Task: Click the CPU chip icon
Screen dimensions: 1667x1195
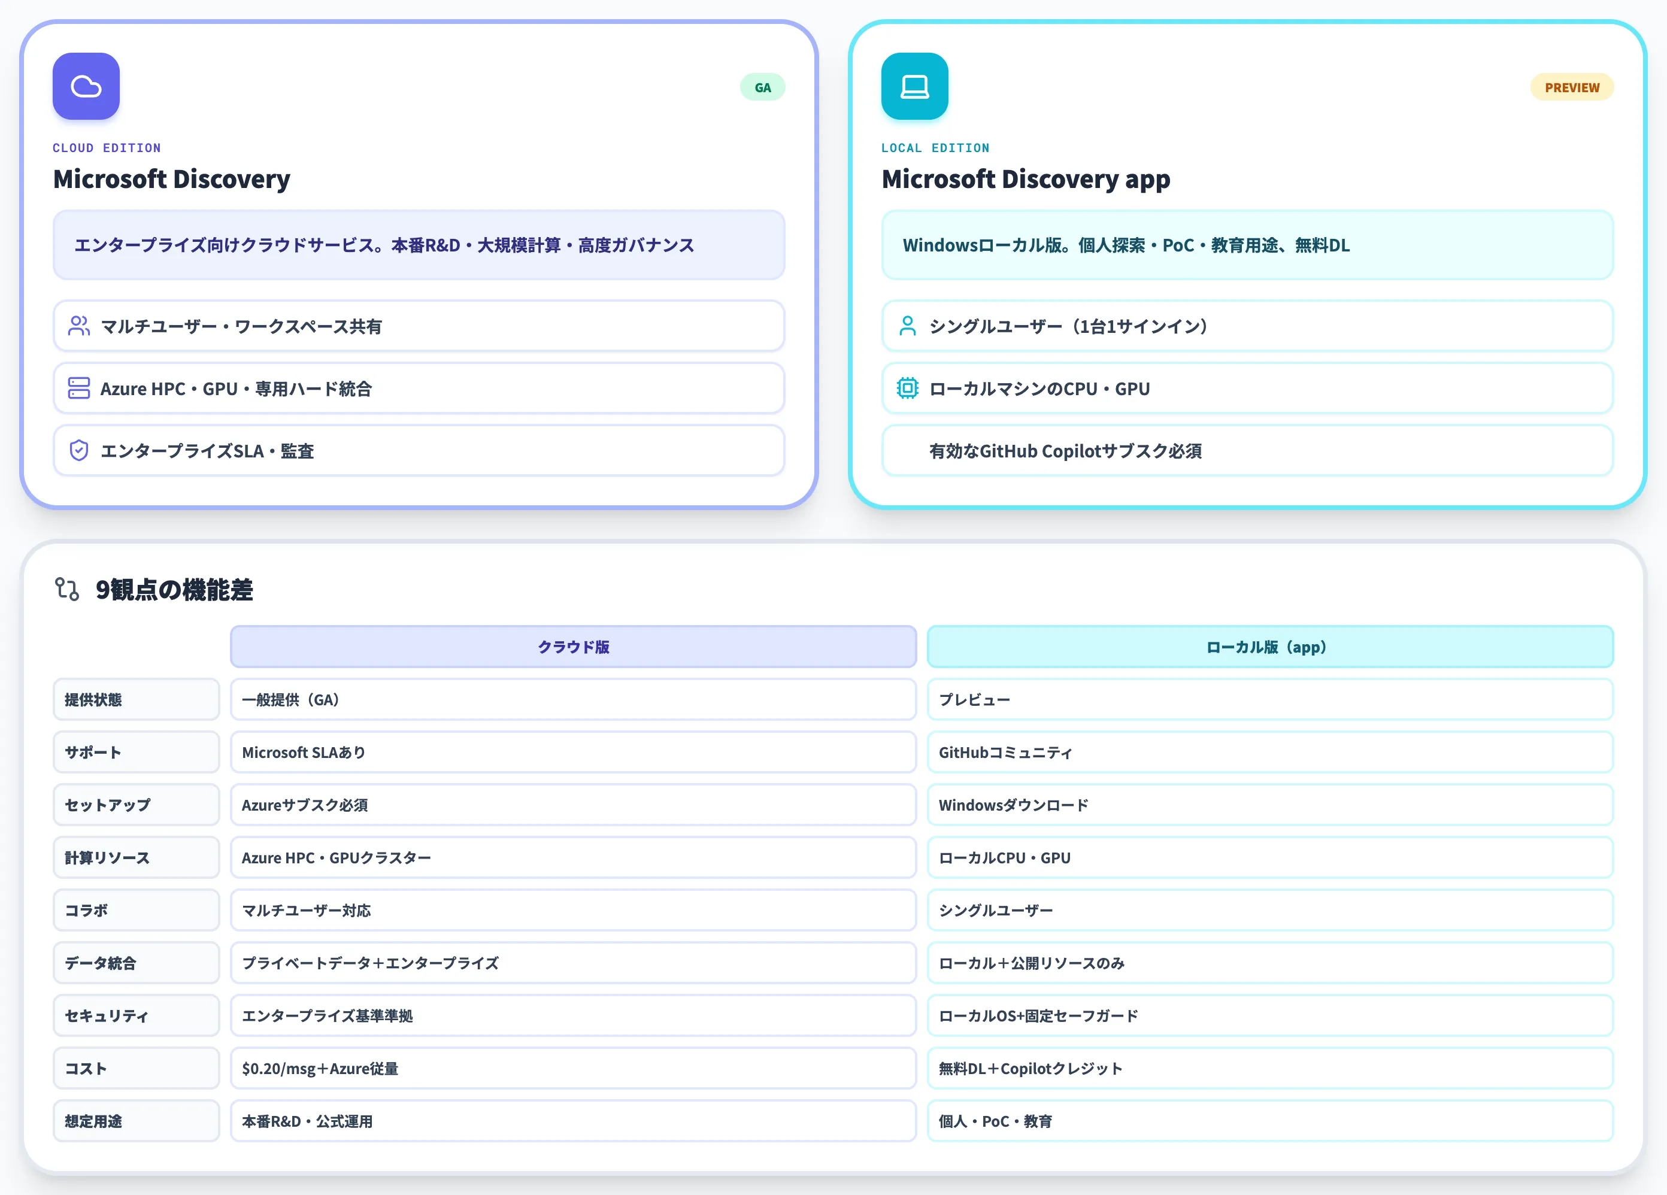Action: point(908,388)
